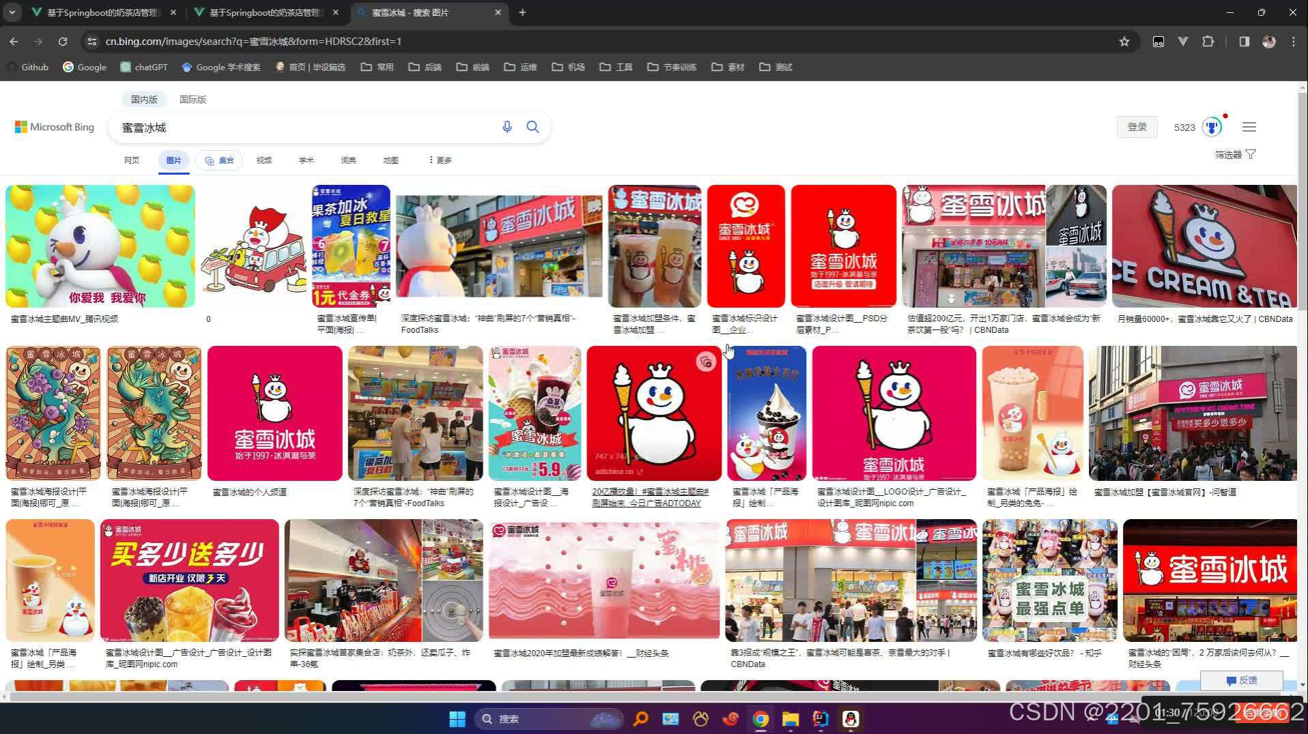
Task: Open Github bookmark
Action: [28, 67]
